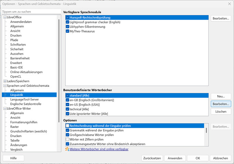Focus the Tippen um zu suchen field

[31, 11]
